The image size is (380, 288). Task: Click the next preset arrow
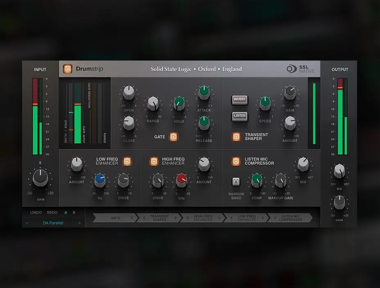tap(80, 223)
